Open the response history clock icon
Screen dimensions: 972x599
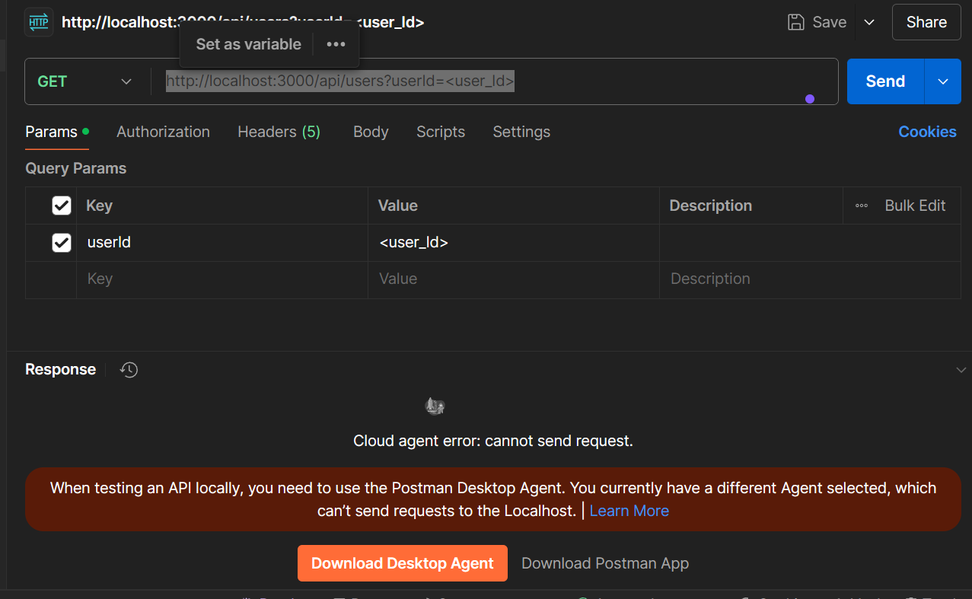point(129,370)
